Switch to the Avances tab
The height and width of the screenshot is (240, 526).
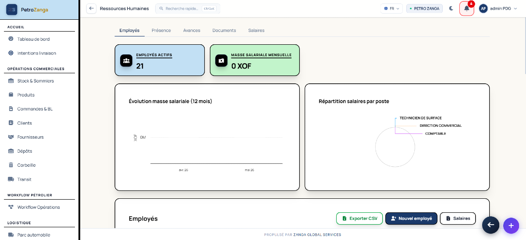[x=192, y=30]
